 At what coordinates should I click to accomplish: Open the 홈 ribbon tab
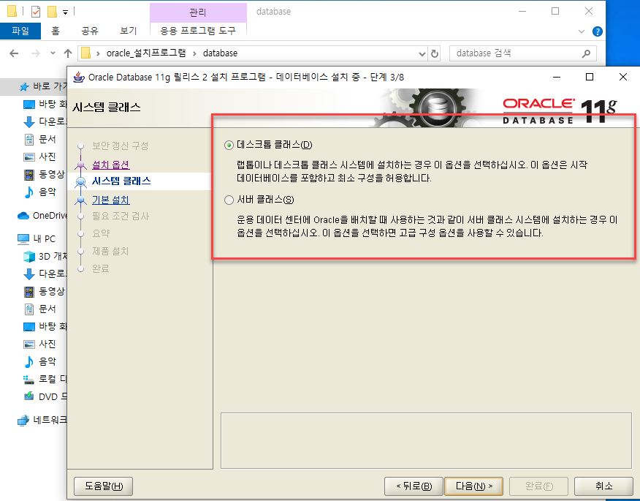pyautogui.click(x=56, y=31)
